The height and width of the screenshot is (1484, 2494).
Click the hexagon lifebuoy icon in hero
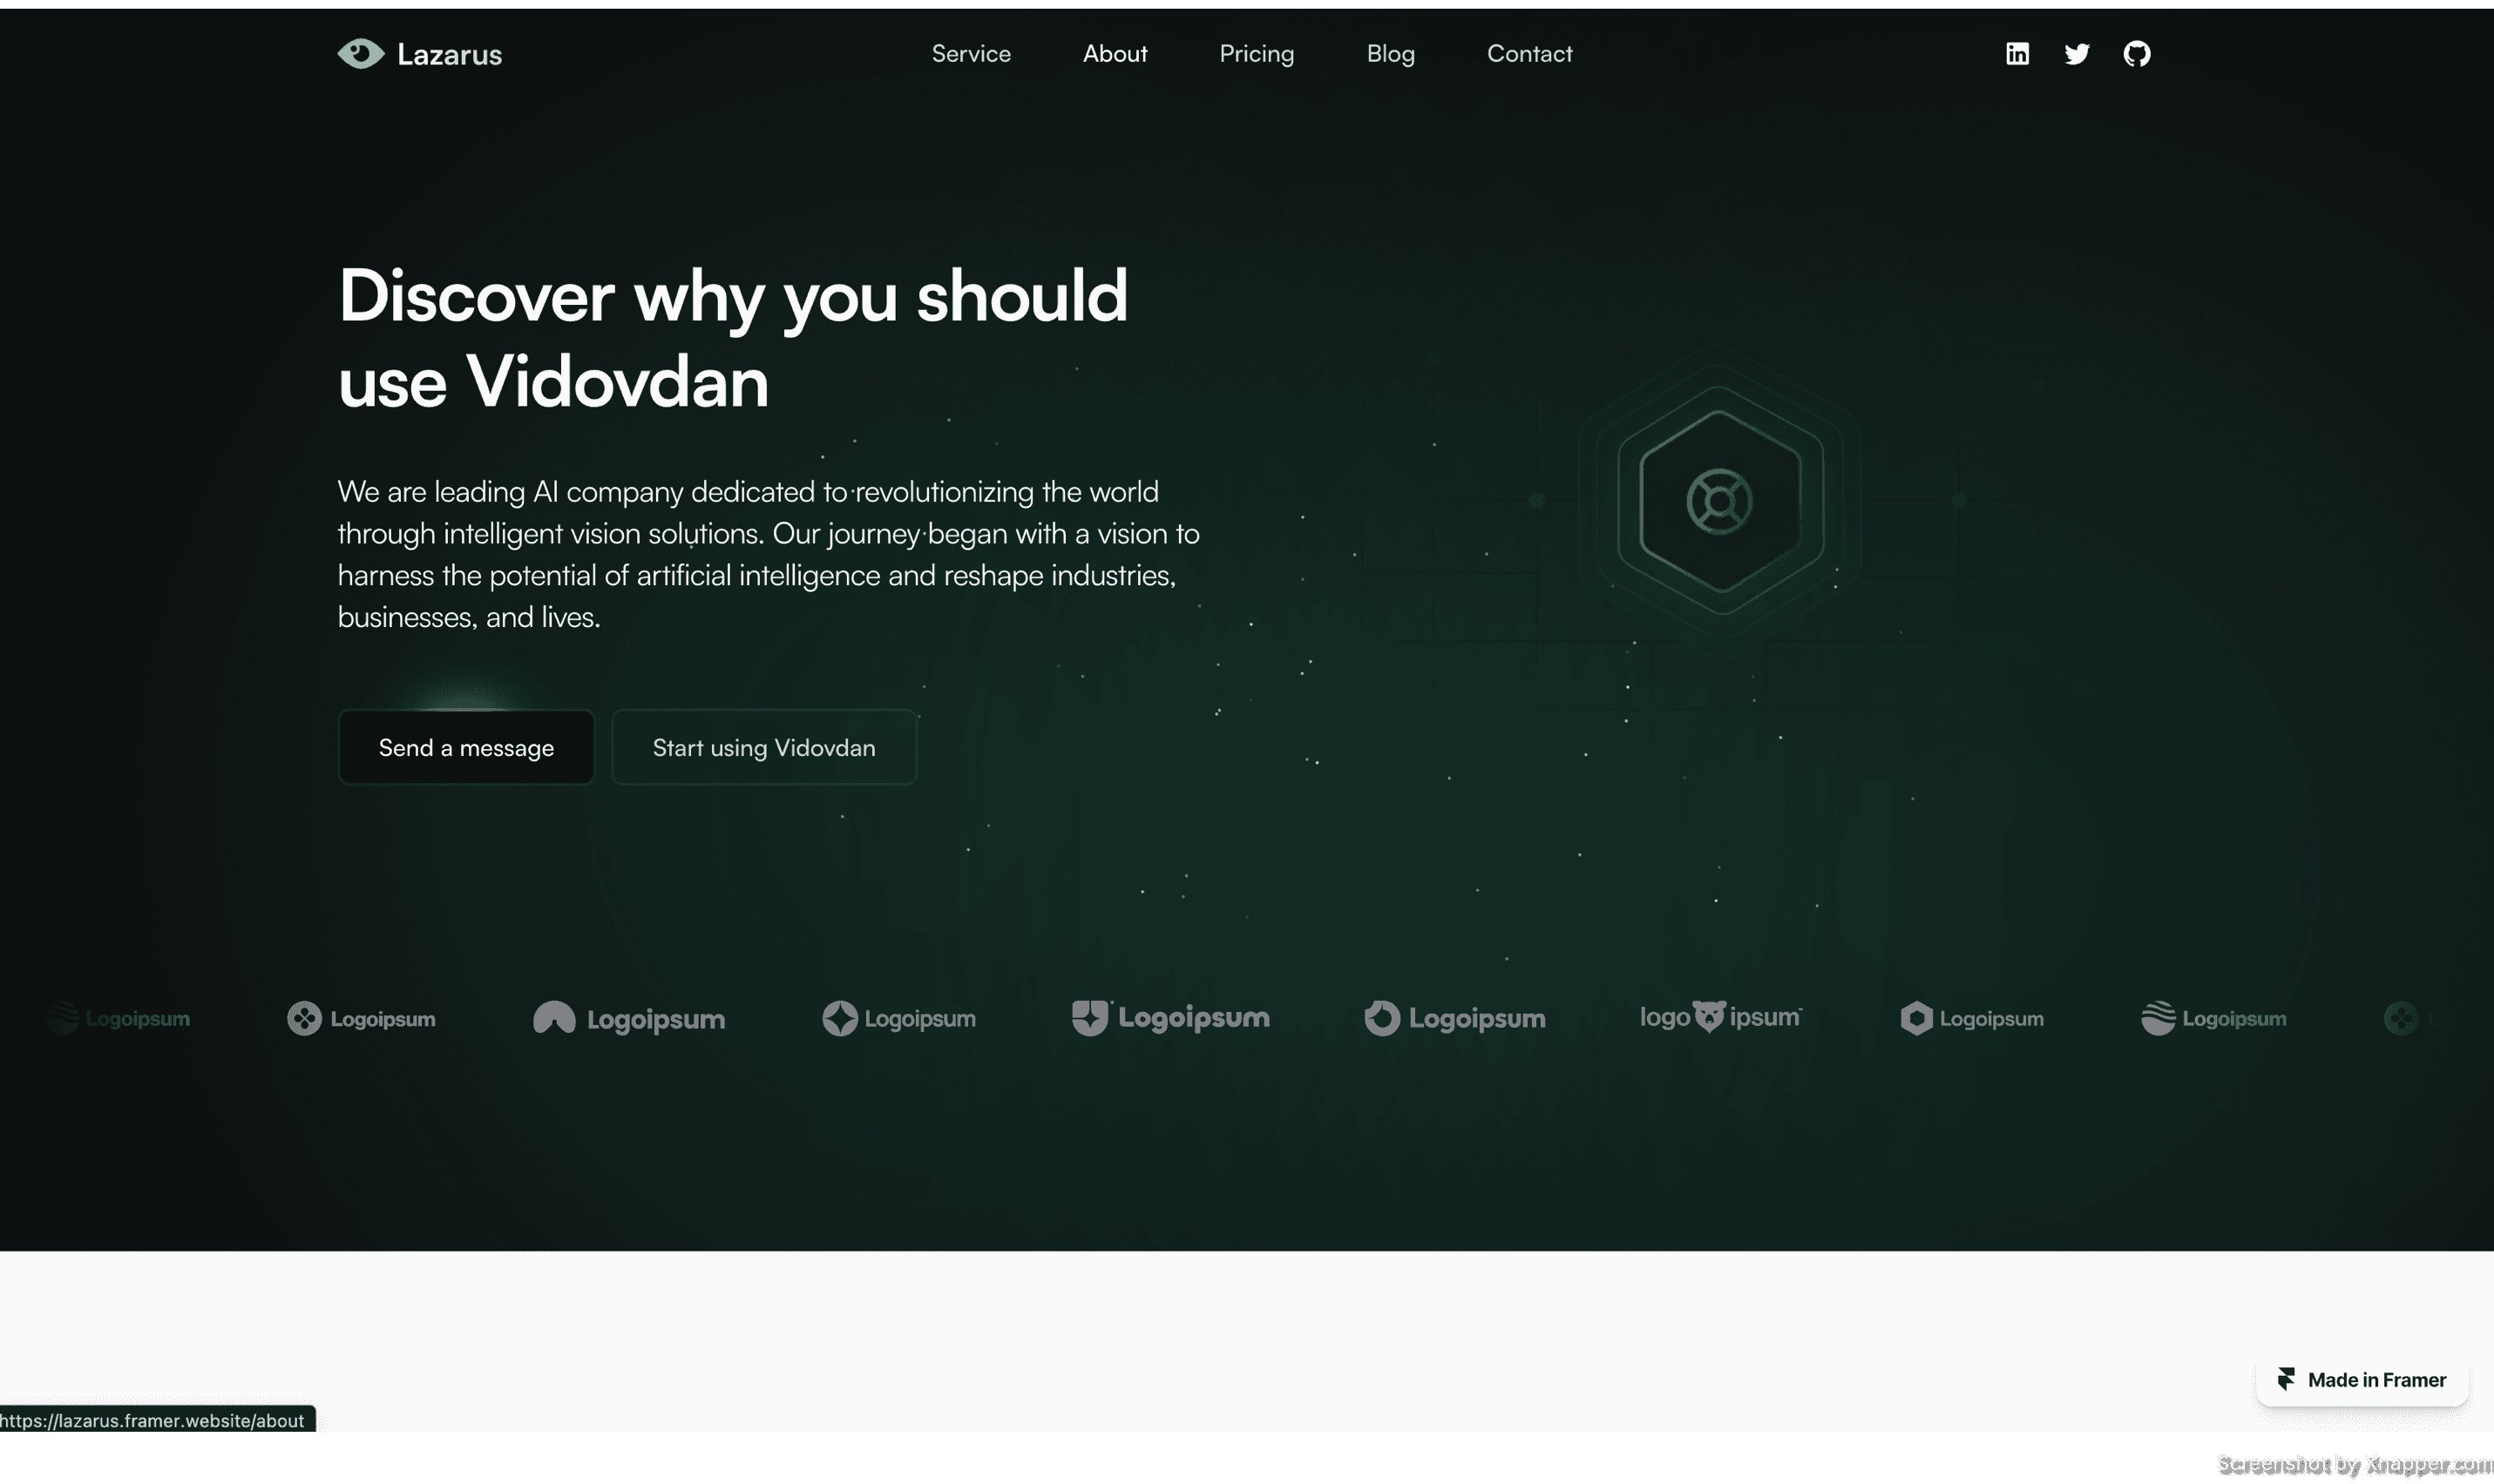point(1718,501)
